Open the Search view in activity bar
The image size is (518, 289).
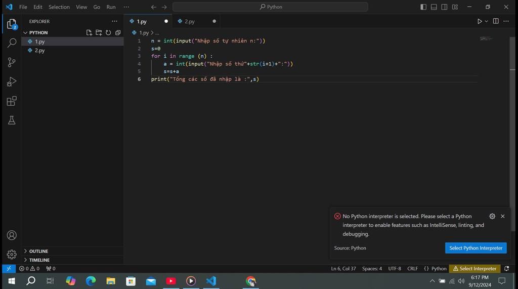[x=12, y=44]
